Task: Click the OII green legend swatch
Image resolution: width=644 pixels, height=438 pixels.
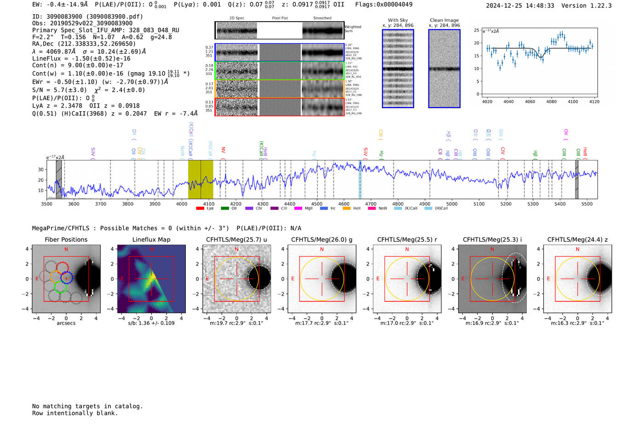Action: 225,209
